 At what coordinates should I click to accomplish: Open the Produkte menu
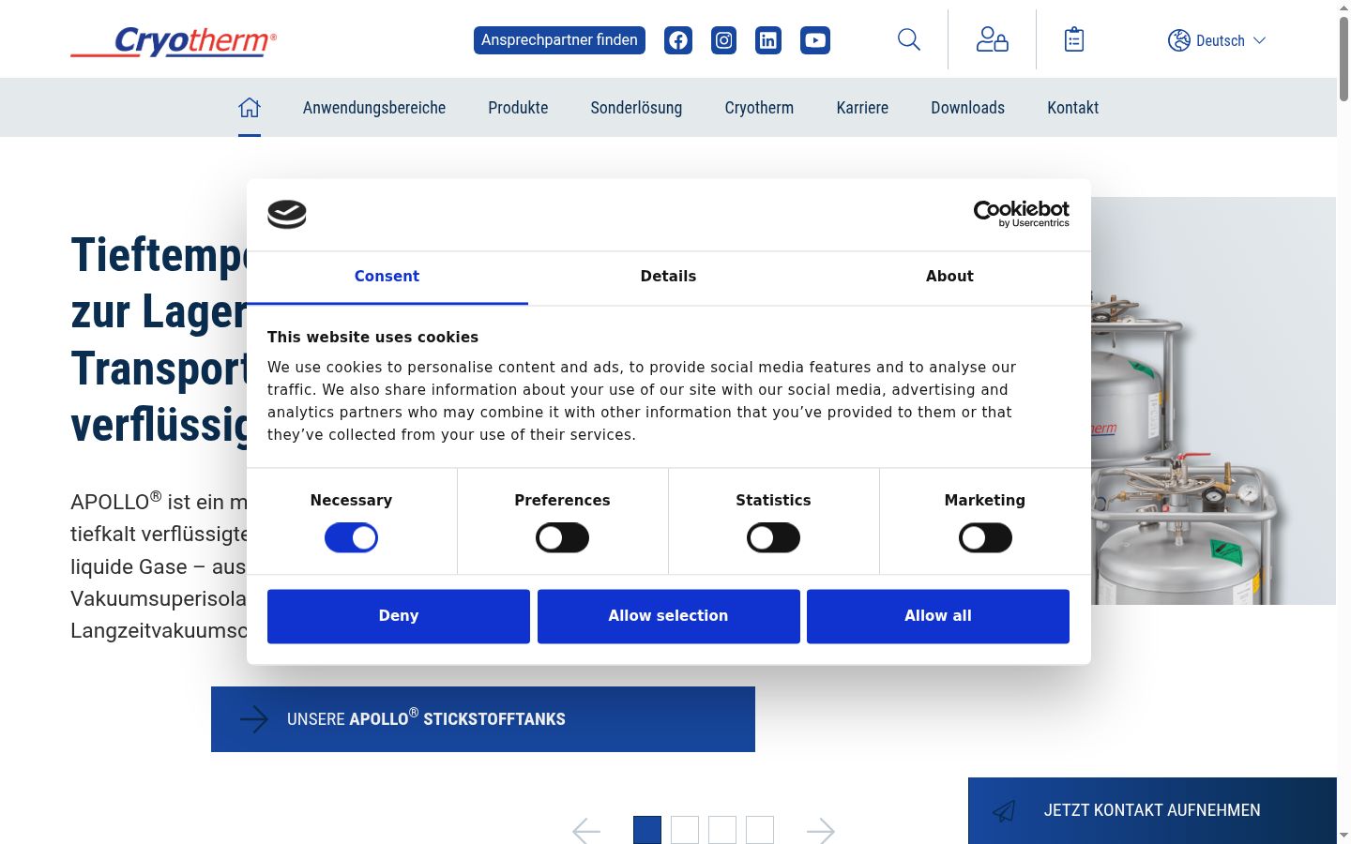[x=518, y=108]
